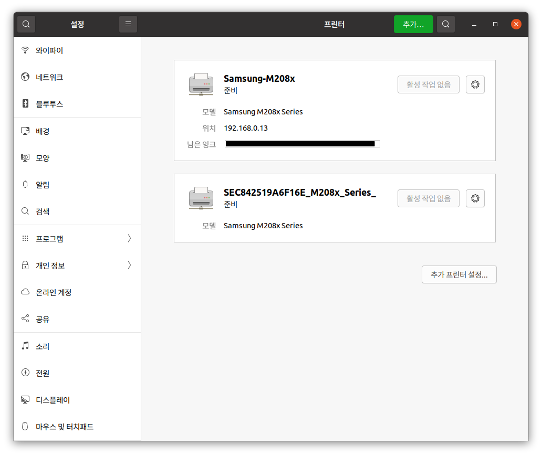Select the sound music note icon (소리)
Screen dimensions: 542x456
25,346
